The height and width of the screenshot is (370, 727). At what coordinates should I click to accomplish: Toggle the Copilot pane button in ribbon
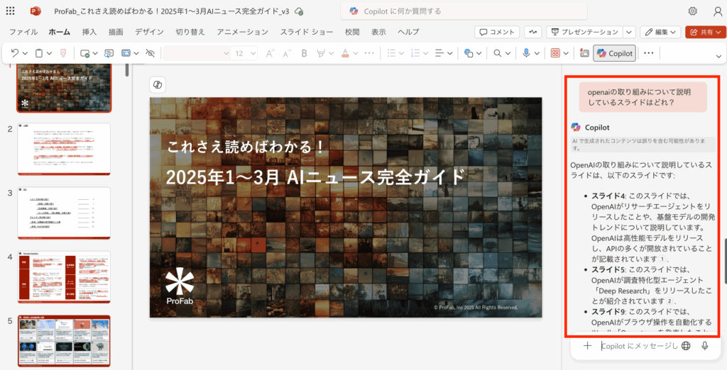point(614,53)
